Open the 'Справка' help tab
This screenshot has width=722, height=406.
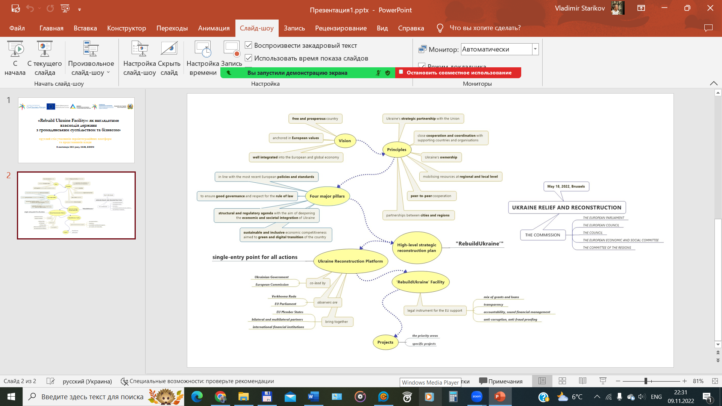click(x=411, y=28)
